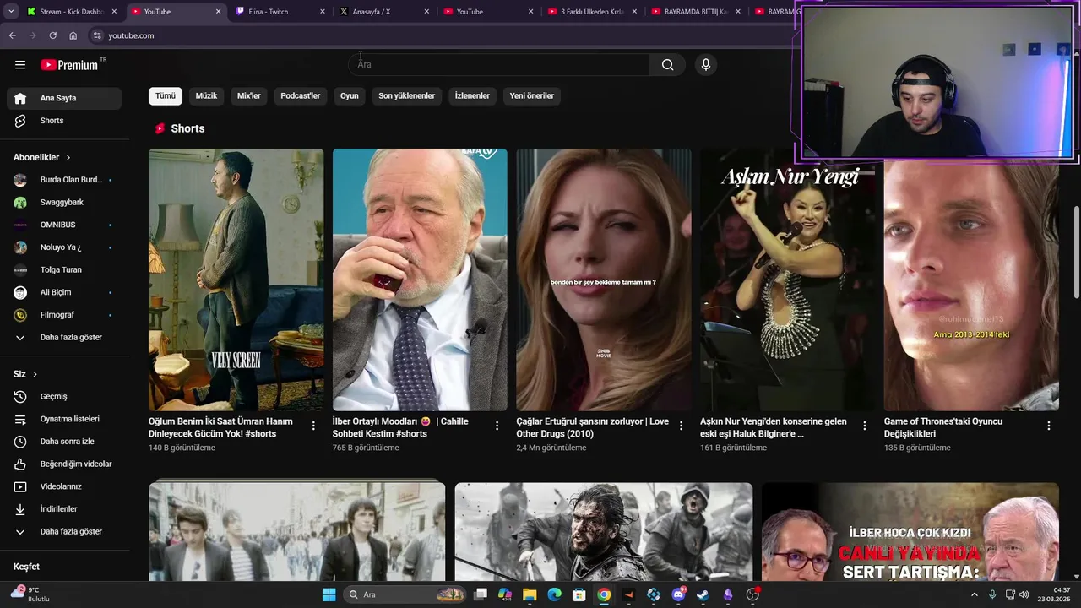Viewport: 1081px width, 608px height.
Task: Open the YouTube hamburger guide menu
Action: (20, 65)
